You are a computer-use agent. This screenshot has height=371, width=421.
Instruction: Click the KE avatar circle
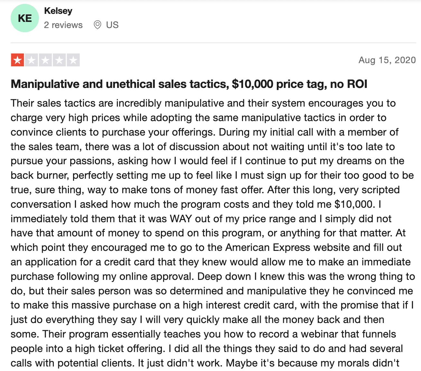point(25,18)
